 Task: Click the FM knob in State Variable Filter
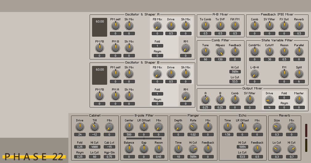284,74
